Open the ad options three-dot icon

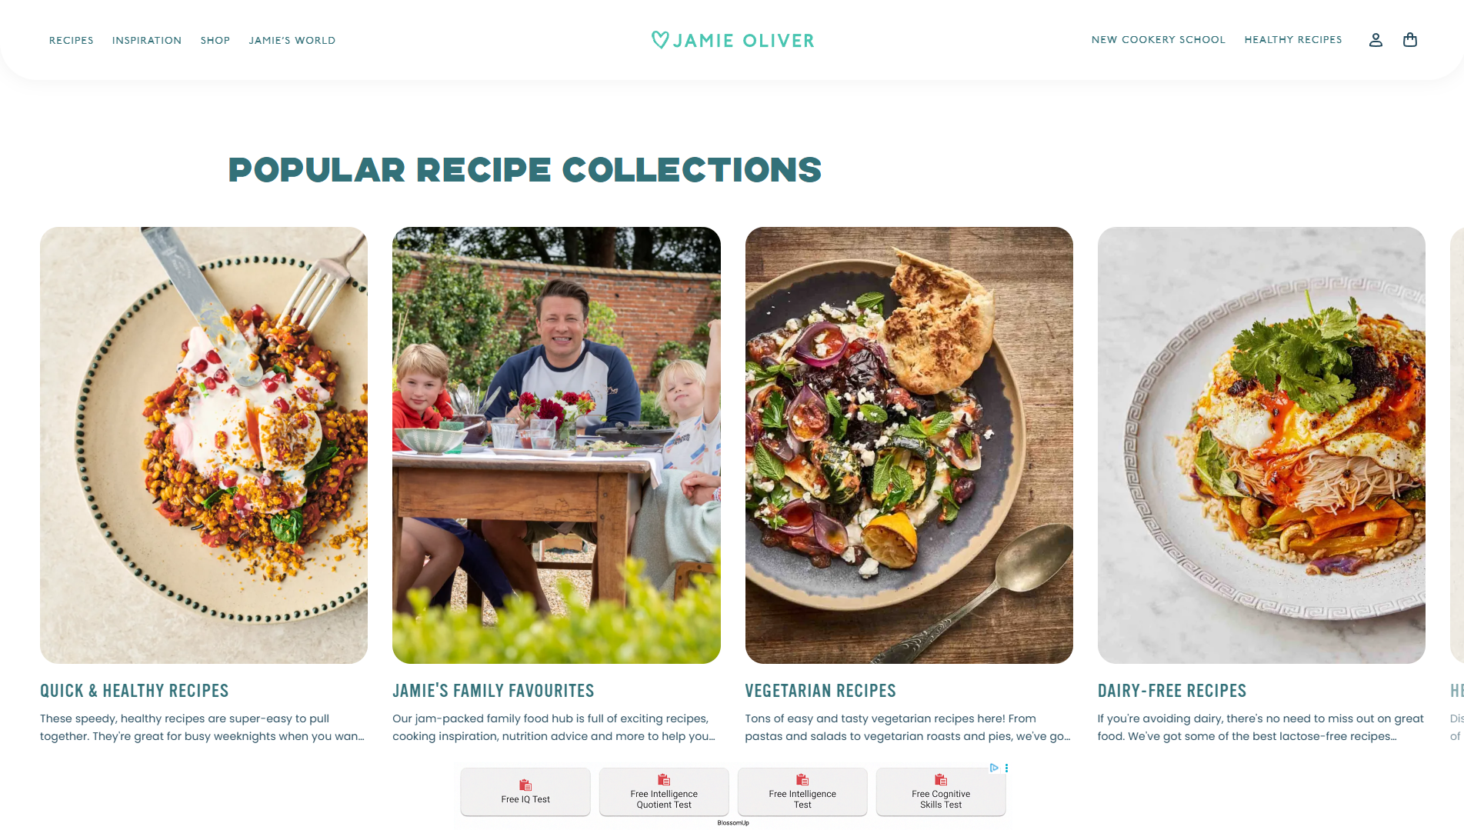point(1006,768)
